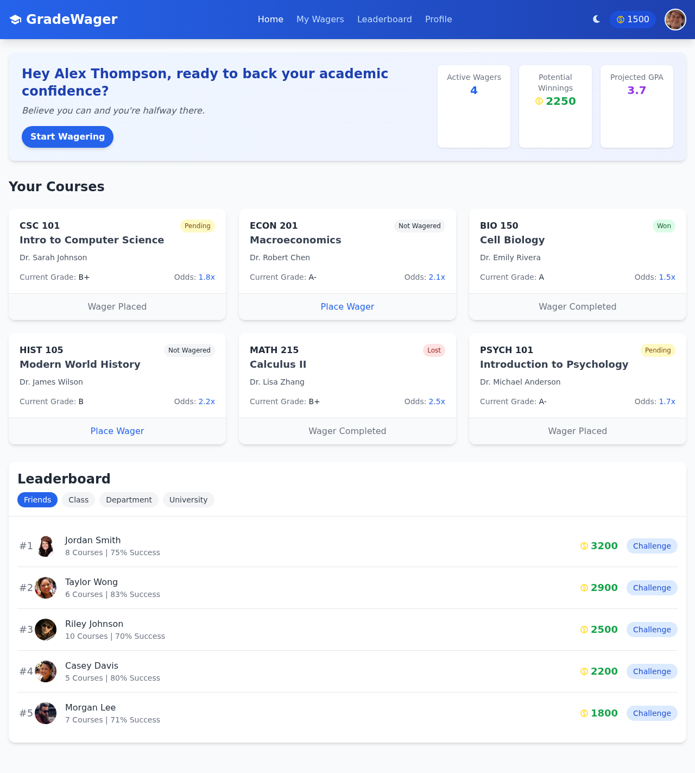Place a wager on ECON 201 Macroeconomics
The width and height of the screenshot is (695, 773).
point(347,306)
